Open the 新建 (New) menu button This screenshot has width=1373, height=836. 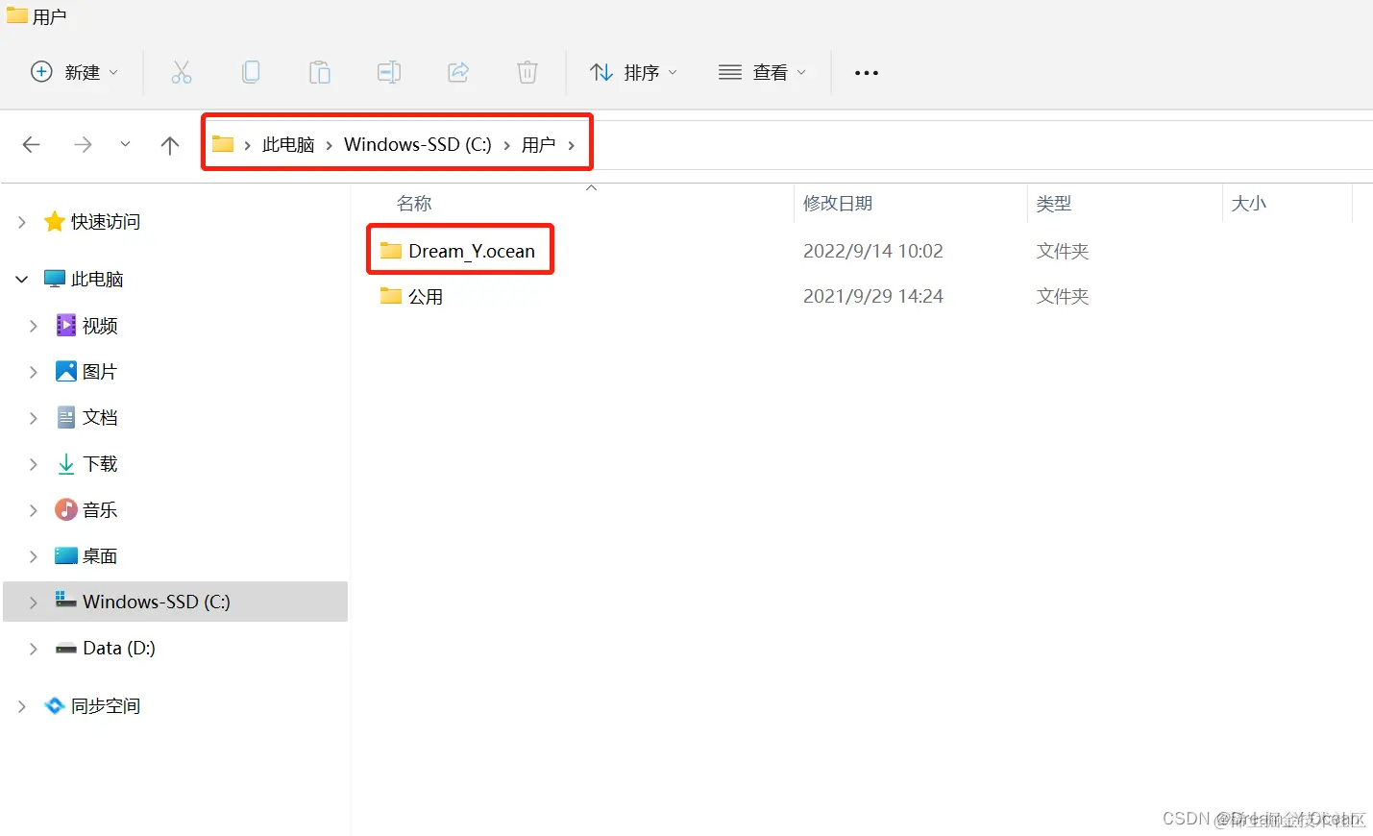(x=75, y=72)
